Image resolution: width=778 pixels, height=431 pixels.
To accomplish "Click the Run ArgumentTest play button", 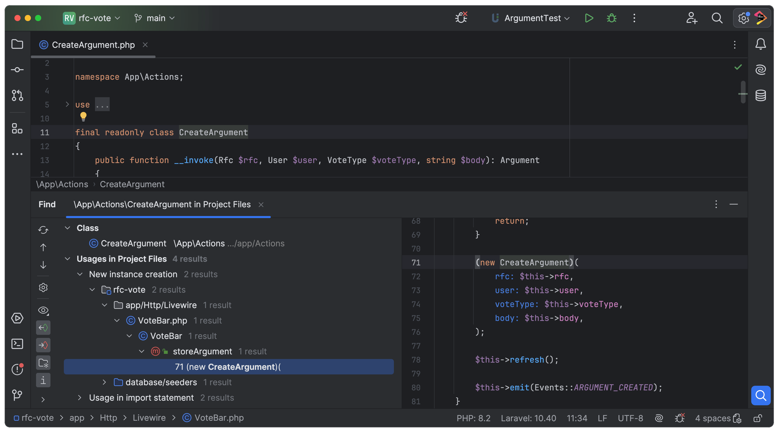I will click(x=589, y=18).
